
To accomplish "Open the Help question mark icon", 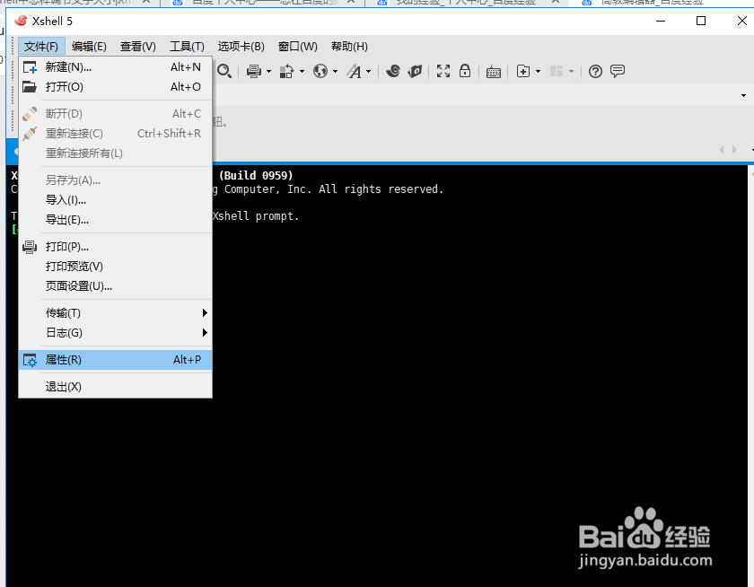I will pos(595,72).
